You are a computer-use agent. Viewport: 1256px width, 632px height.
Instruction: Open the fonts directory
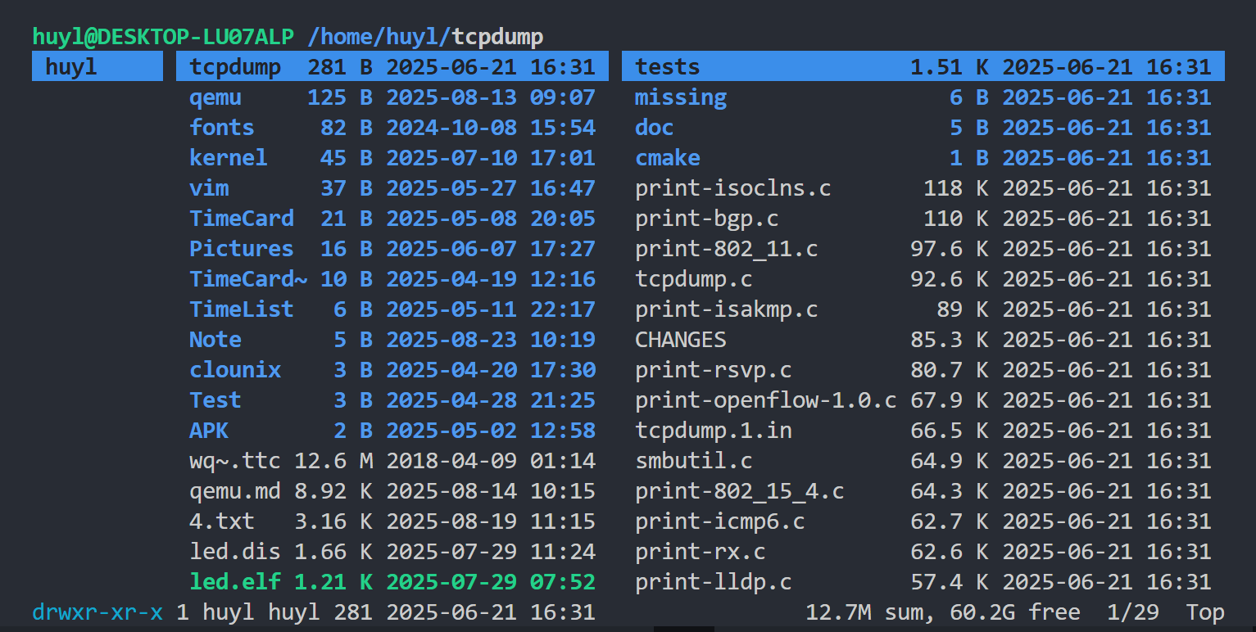point(392,128)
